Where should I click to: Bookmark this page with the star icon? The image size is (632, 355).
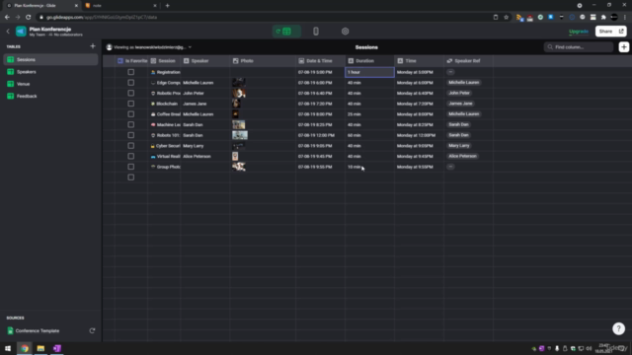507,18
